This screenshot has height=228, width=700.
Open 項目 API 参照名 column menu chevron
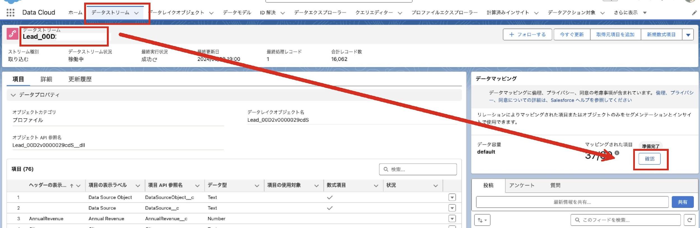pyautogui.click(x=197, y=186)
